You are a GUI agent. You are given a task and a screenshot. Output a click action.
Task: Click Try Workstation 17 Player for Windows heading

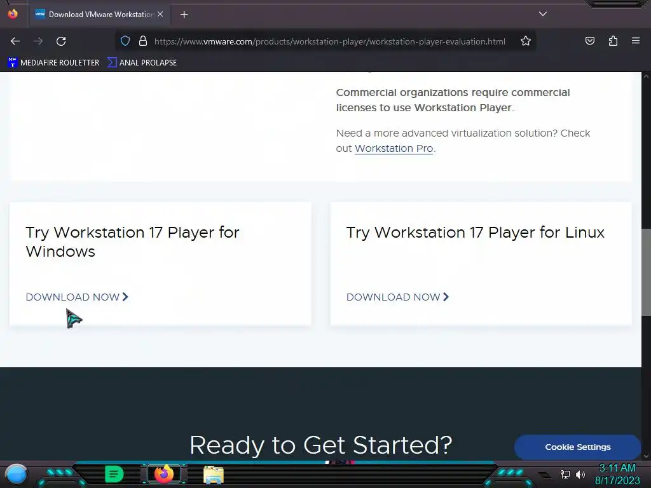coord(132,242)
